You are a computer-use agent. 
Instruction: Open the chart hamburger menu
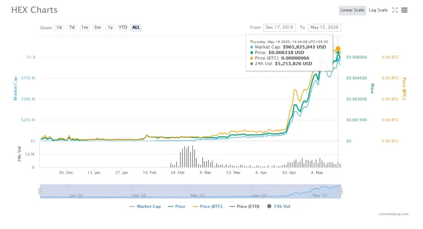tap(404, 10)
